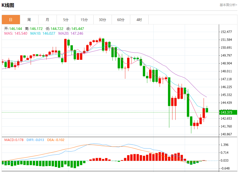Viewport: 239px width, 172px height.
Task: Open the 4时 interval tab
Action: [x=139, y=19]
